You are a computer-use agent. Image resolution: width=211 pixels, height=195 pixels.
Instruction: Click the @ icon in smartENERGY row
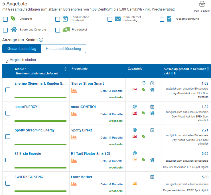coord(135,107)
